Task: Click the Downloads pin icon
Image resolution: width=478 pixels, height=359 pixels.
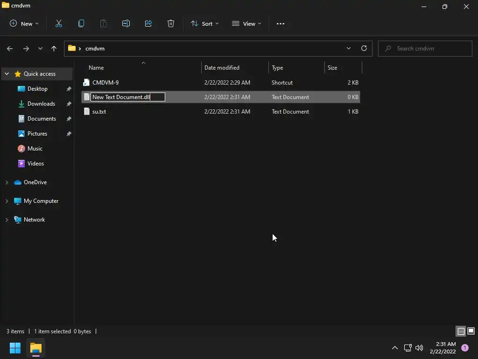Action: click(x=69, y=104)
